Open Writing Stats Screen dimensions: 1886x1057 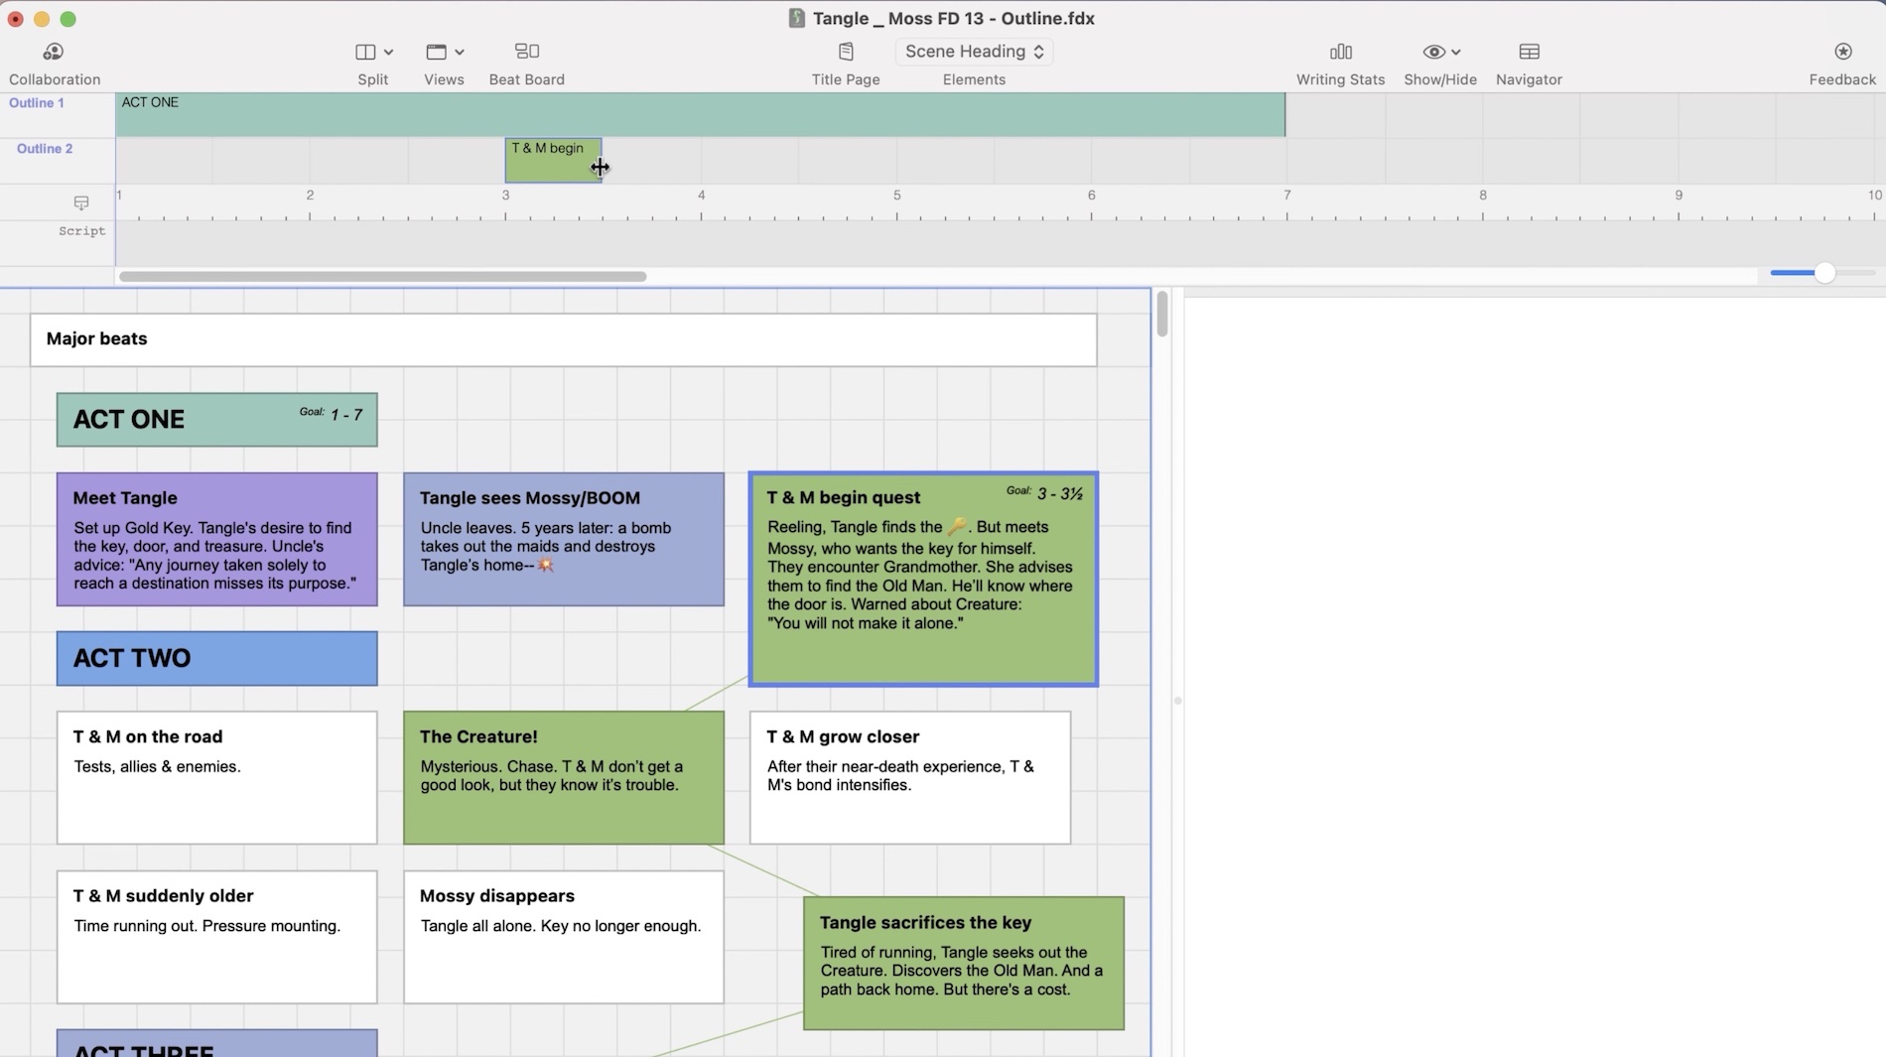point(1340,52)
